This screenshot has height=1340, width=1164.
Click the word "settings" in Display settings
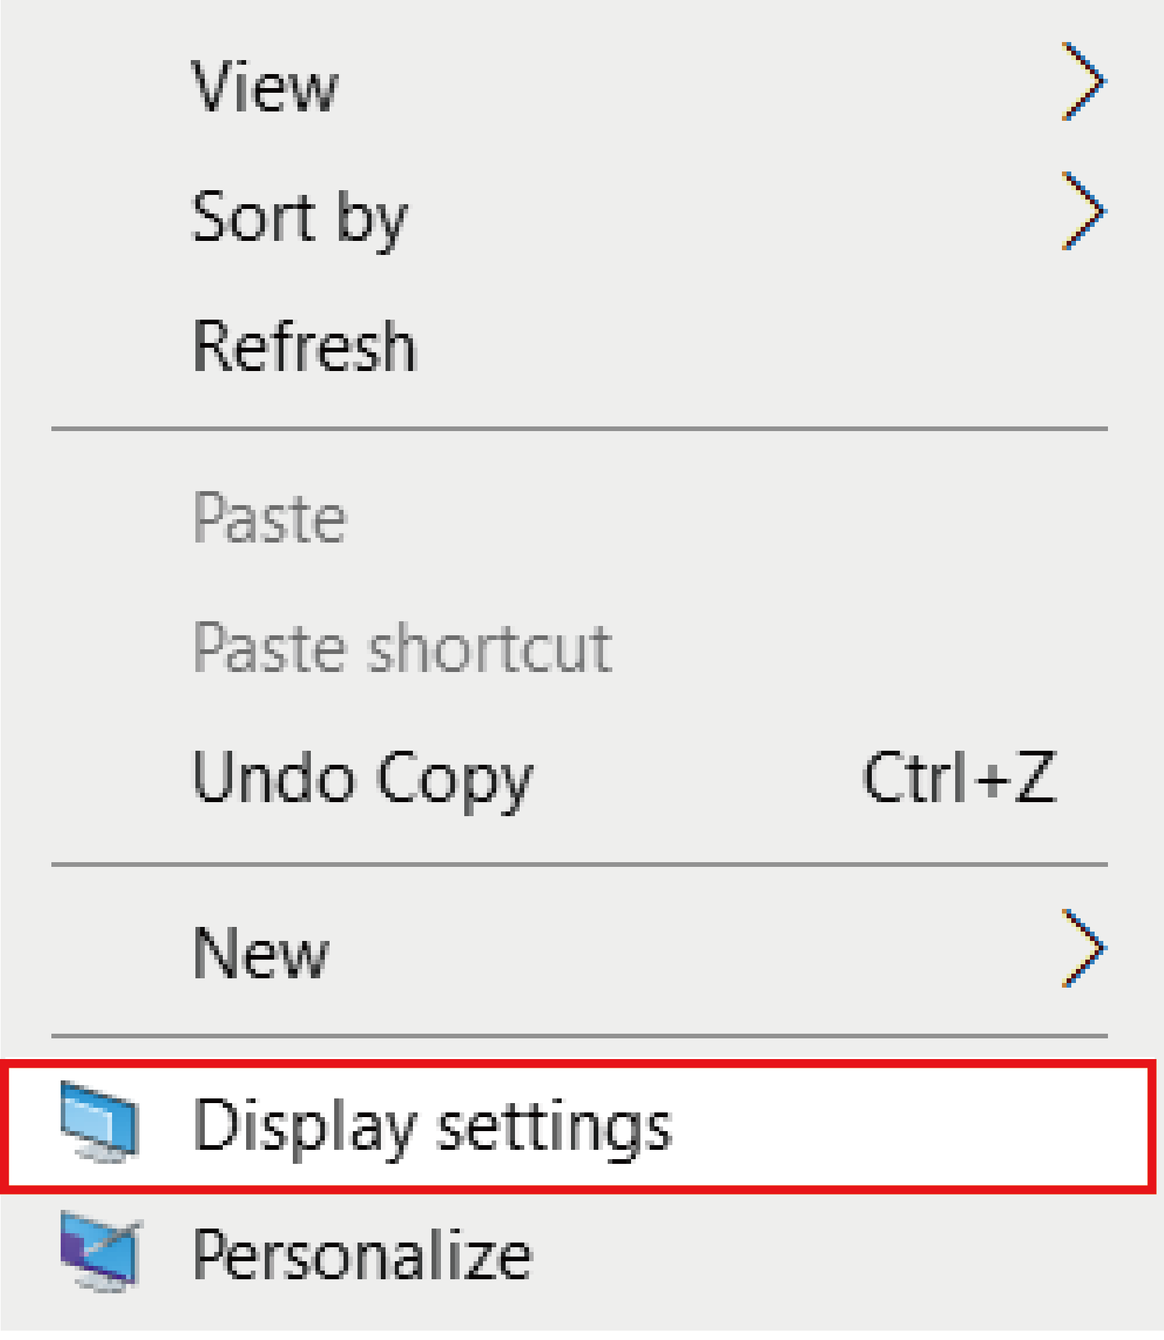click(554, 1128)
